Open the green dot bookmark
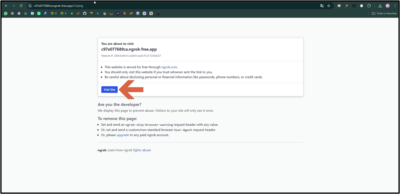 click(x=72, y=14)
